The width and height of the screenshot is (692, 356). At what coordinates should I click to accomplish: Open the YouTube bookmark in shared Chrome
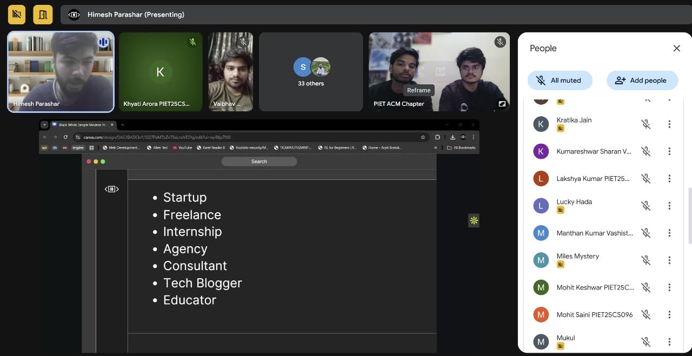pos(182,147)
